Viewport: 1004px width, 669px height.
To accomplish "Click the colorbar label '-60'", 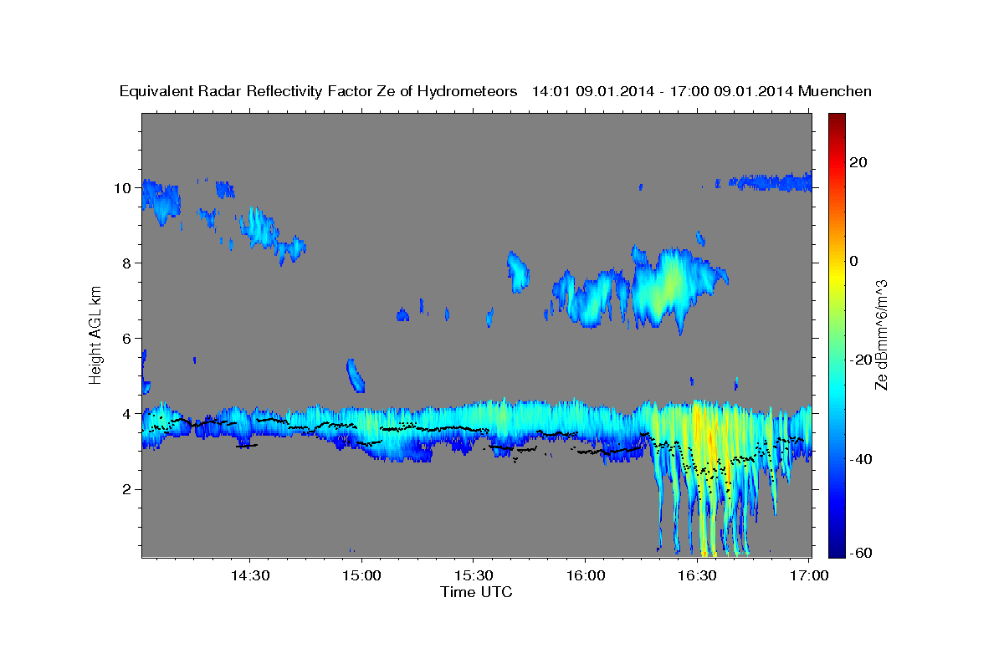I will tap(863, 552).
